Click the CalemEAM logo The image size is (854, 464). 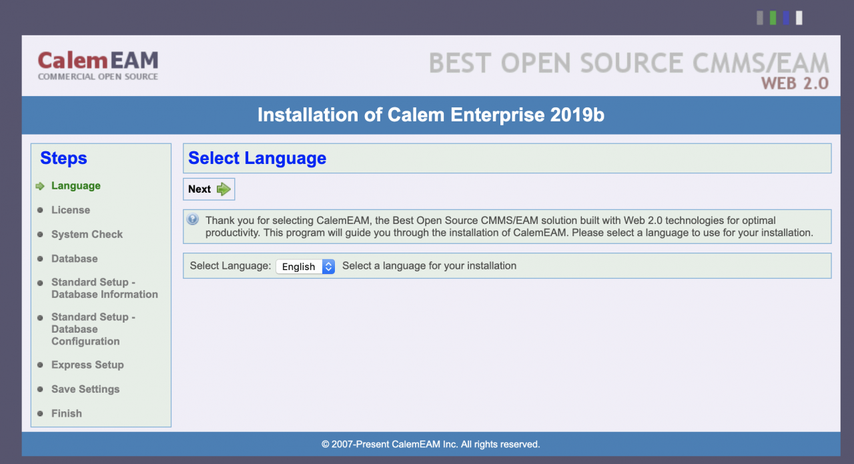point(98,65)
